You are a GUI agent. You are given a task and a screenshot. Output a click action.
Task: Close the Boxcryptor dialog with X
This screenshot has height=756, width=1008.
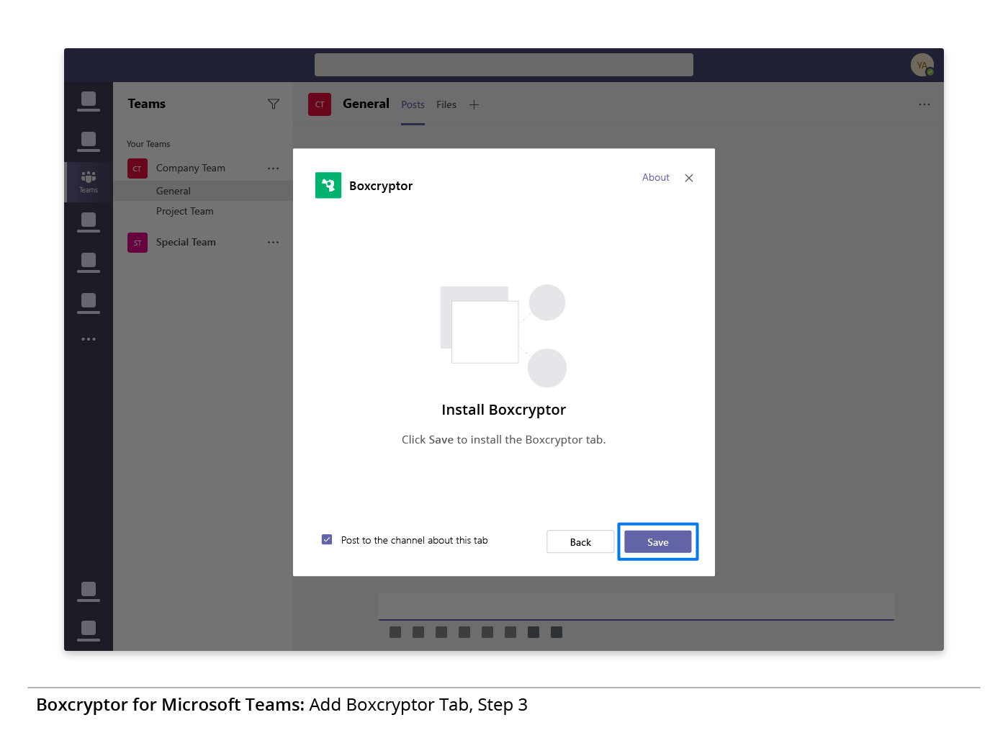(689, 178)
